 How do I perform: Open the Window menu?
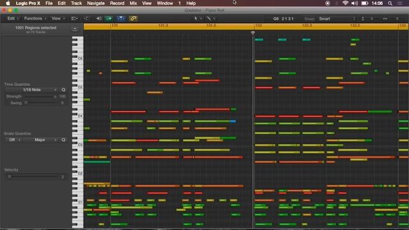pyautogui.click(x=165, y=3)
